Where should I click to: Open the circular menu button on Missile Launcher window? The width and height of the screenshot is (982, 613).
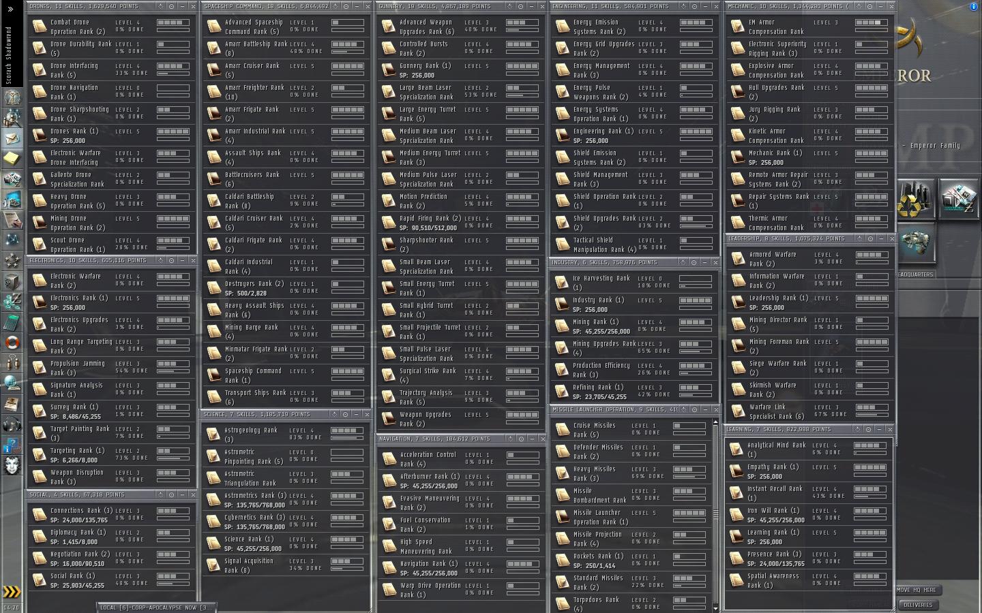click(694, 409)
